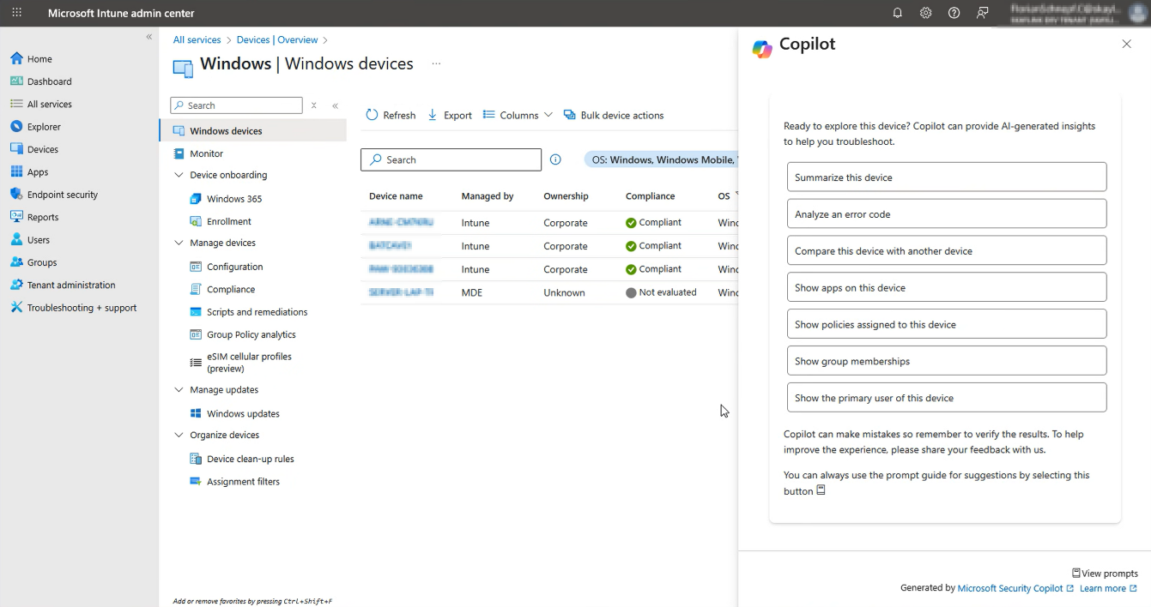Click Show apps on this device
Viewport: 1151px width, 607px height.
[x=947, y=288]
